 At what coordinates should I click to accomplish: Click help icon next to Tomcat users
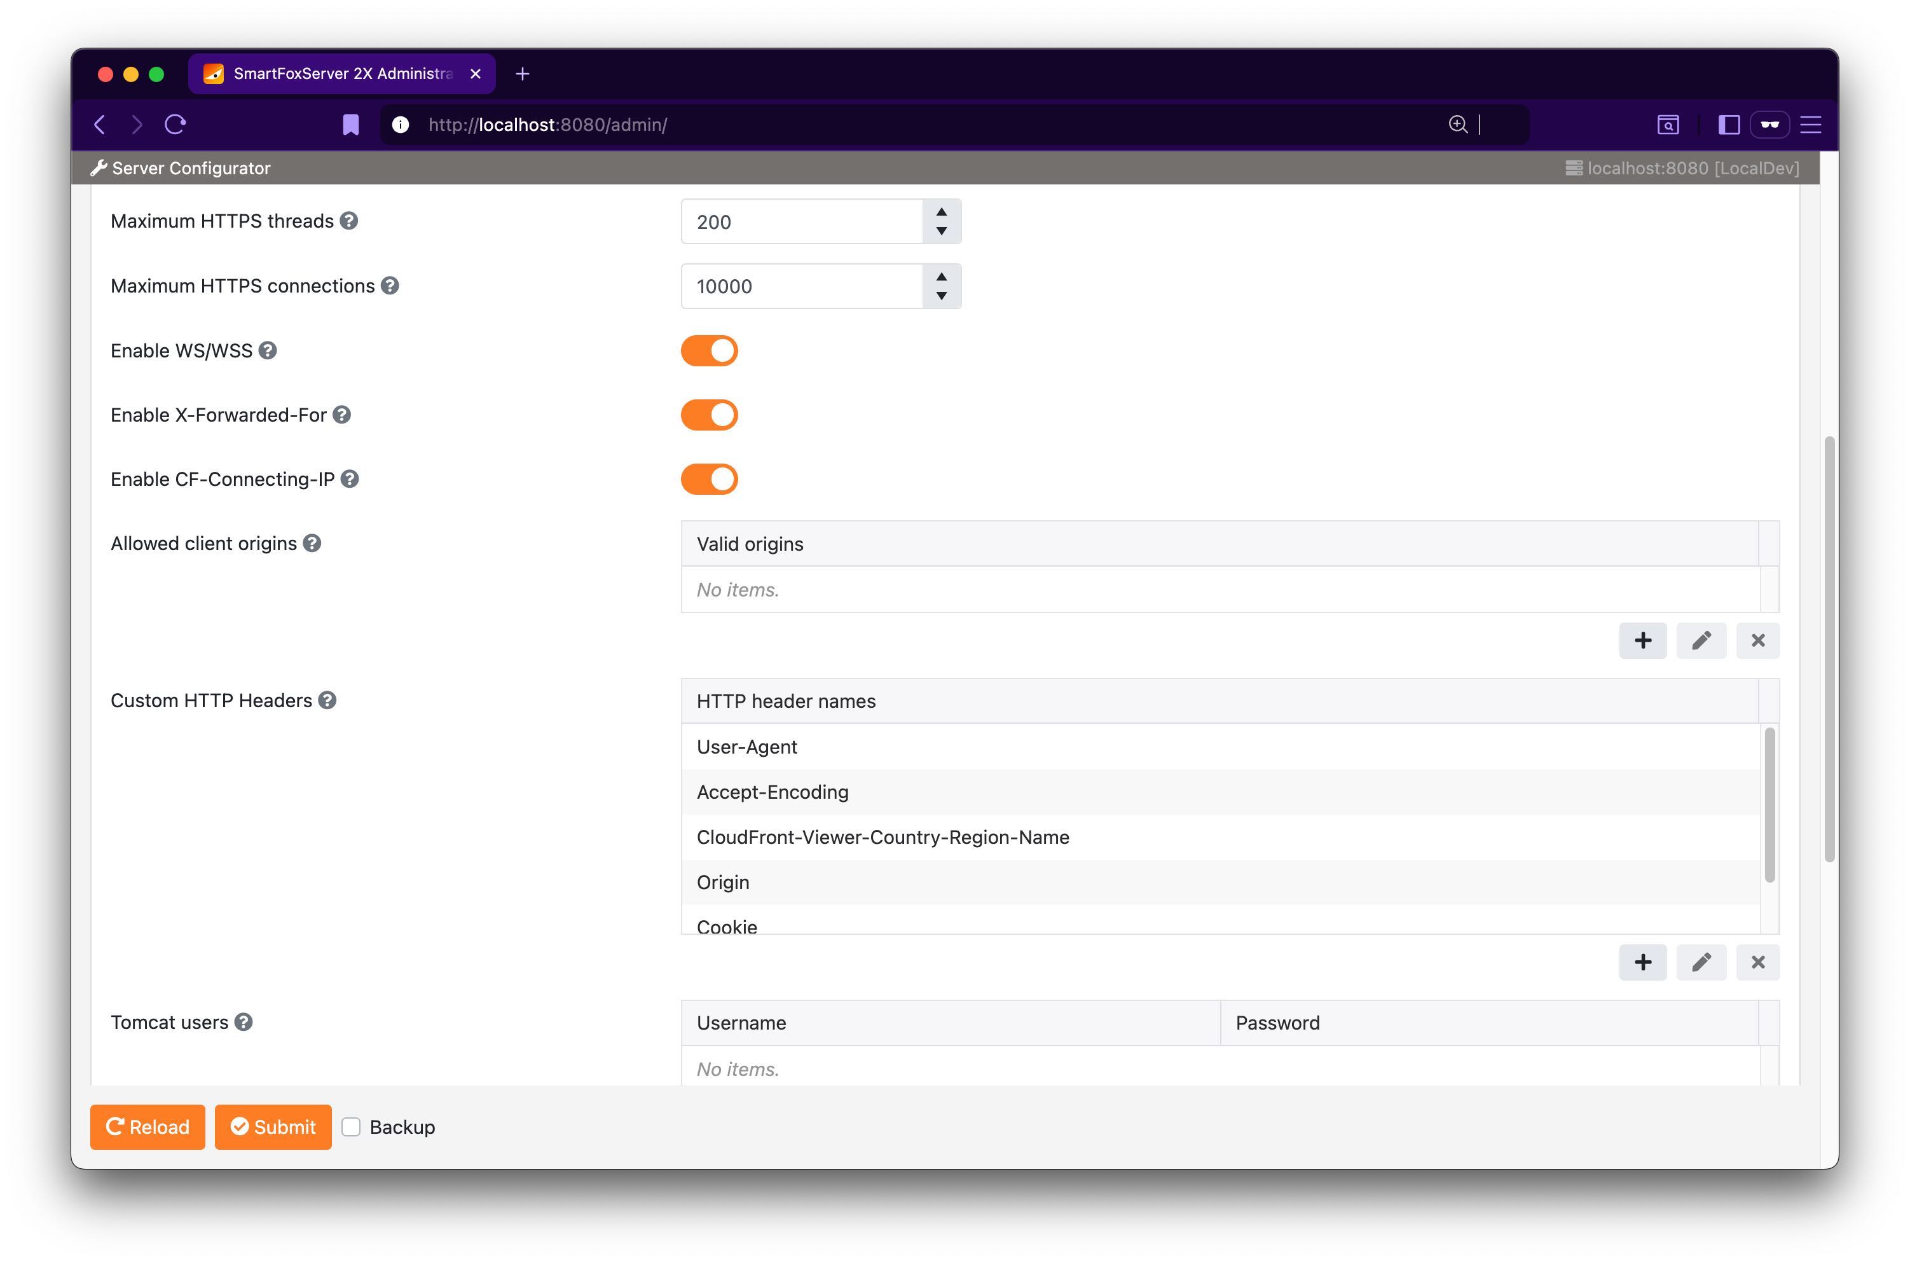coord(243,1022)
